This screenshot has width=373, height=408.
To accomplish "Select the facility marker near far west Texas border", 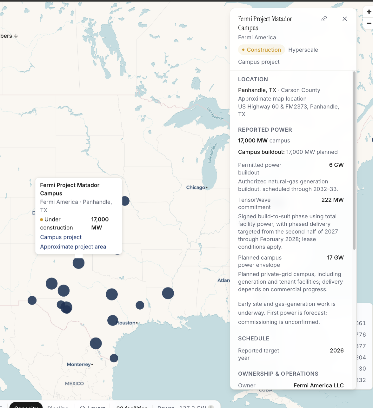I will pos(32,300).
